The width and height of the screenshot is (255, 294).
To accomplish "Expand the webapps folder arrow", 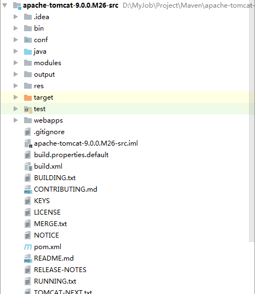I will [16, 120].
